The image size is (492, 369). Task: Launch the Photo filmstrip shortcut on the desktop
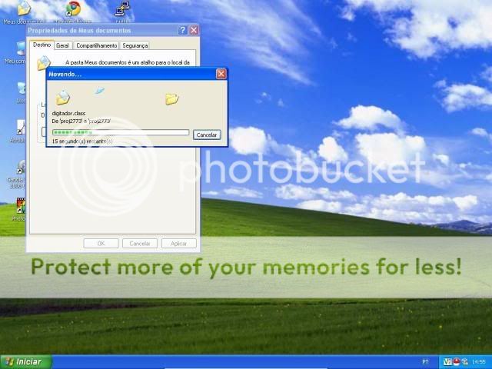21,205
